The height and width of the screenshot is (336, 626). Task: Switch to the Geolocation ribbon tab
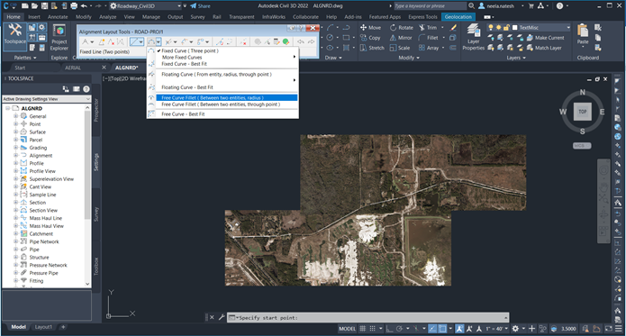pyautogui.click(x=458, y=17)
